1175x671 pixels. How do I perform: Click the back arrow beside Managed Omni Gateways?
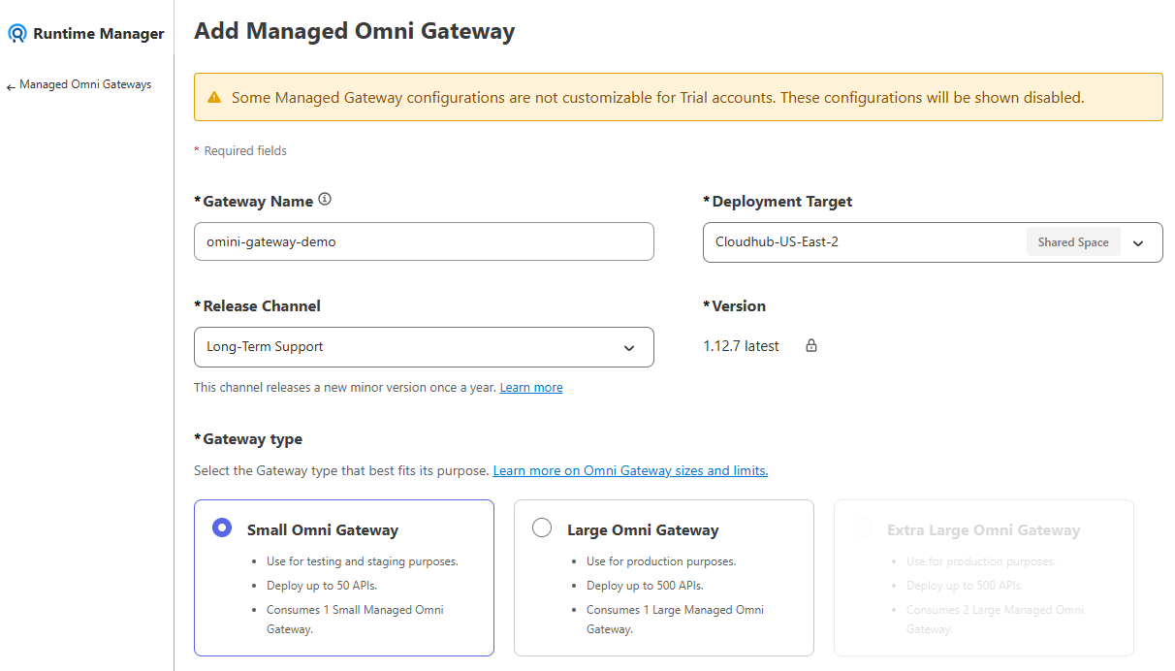[x=11, y=86]
